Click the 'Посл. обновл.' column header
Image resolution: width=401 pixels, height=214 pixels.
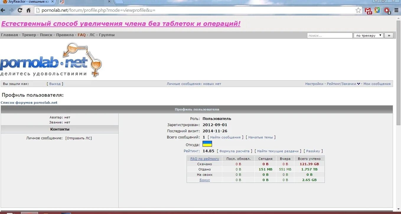238,159
